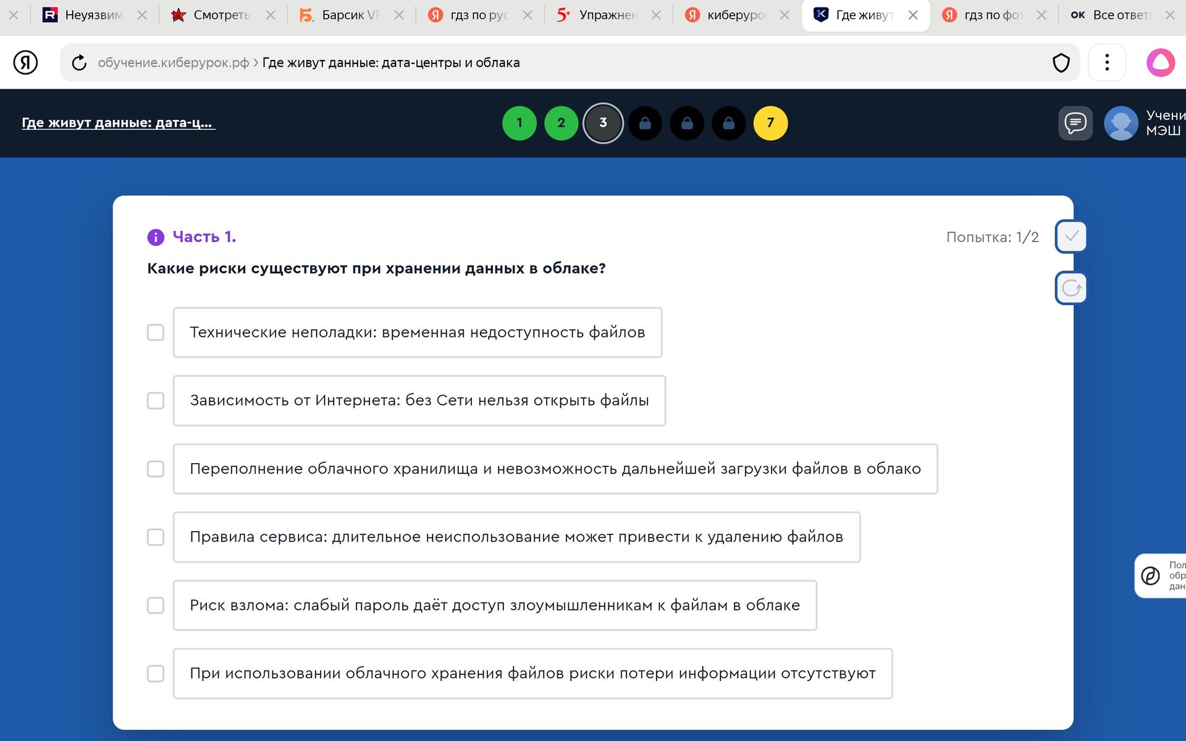Reload the page with refresh icon
The width and height of the screenshot is (1186, 741).
click(x=79, y=62)
